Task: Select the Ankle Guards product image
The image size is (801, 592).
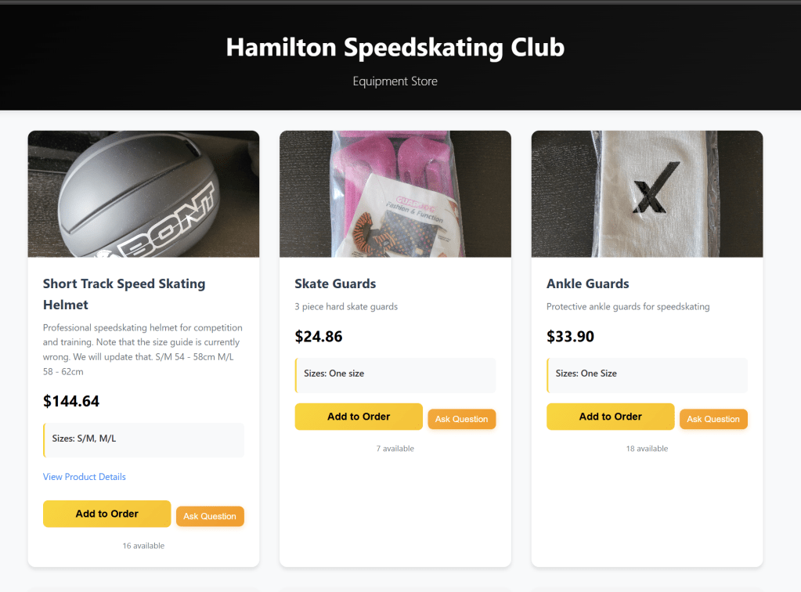Action: click(647, 194)
